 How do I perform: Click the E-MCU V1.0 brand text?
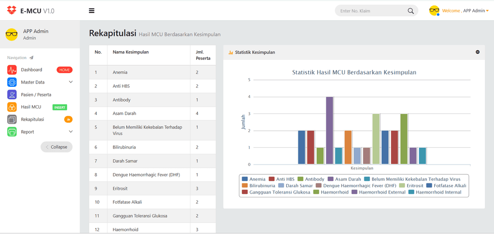tap(37, 11)
